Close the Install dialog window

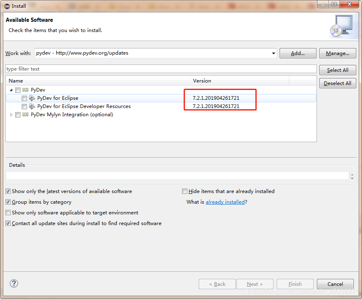pyautogui.click(x=350, y=4)
